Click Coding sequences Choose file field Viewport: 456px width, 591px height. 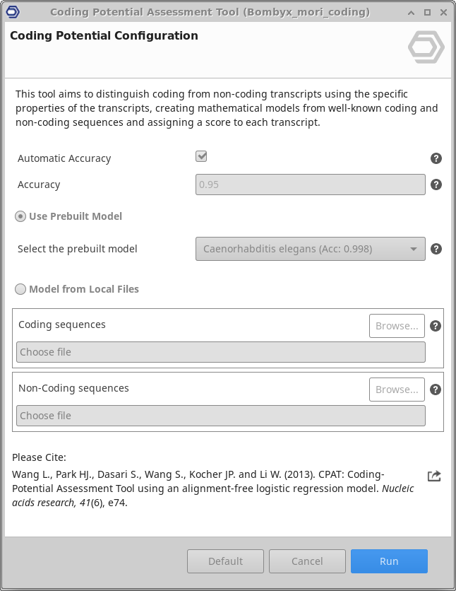(x=220, y=352)
